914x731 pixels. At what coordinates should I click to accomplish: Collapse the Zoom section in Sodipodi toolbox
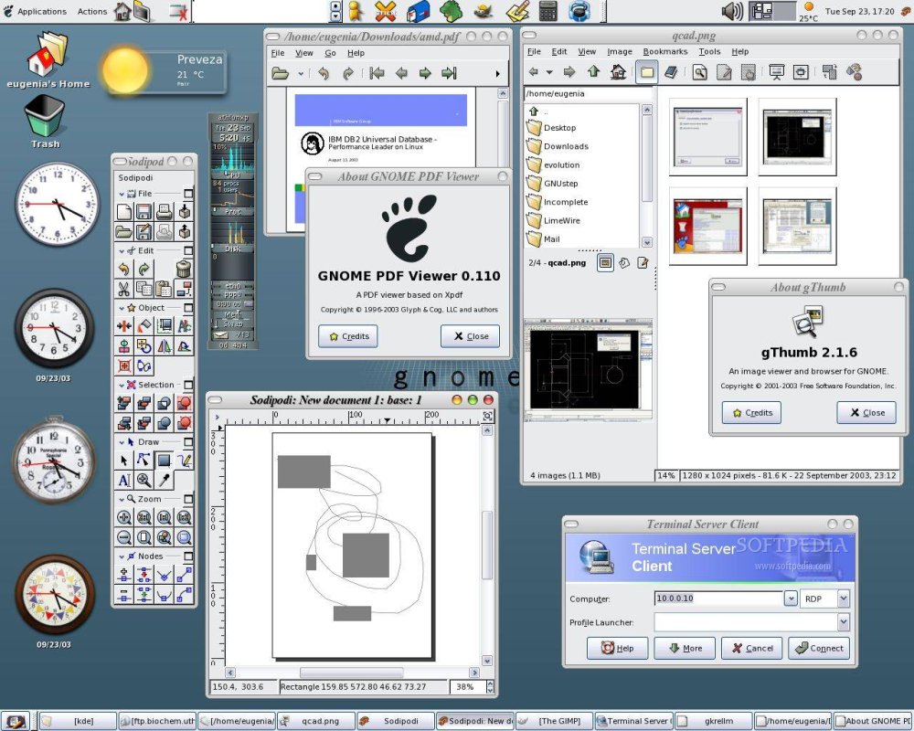pyautogui.click(x=122, y=500)
